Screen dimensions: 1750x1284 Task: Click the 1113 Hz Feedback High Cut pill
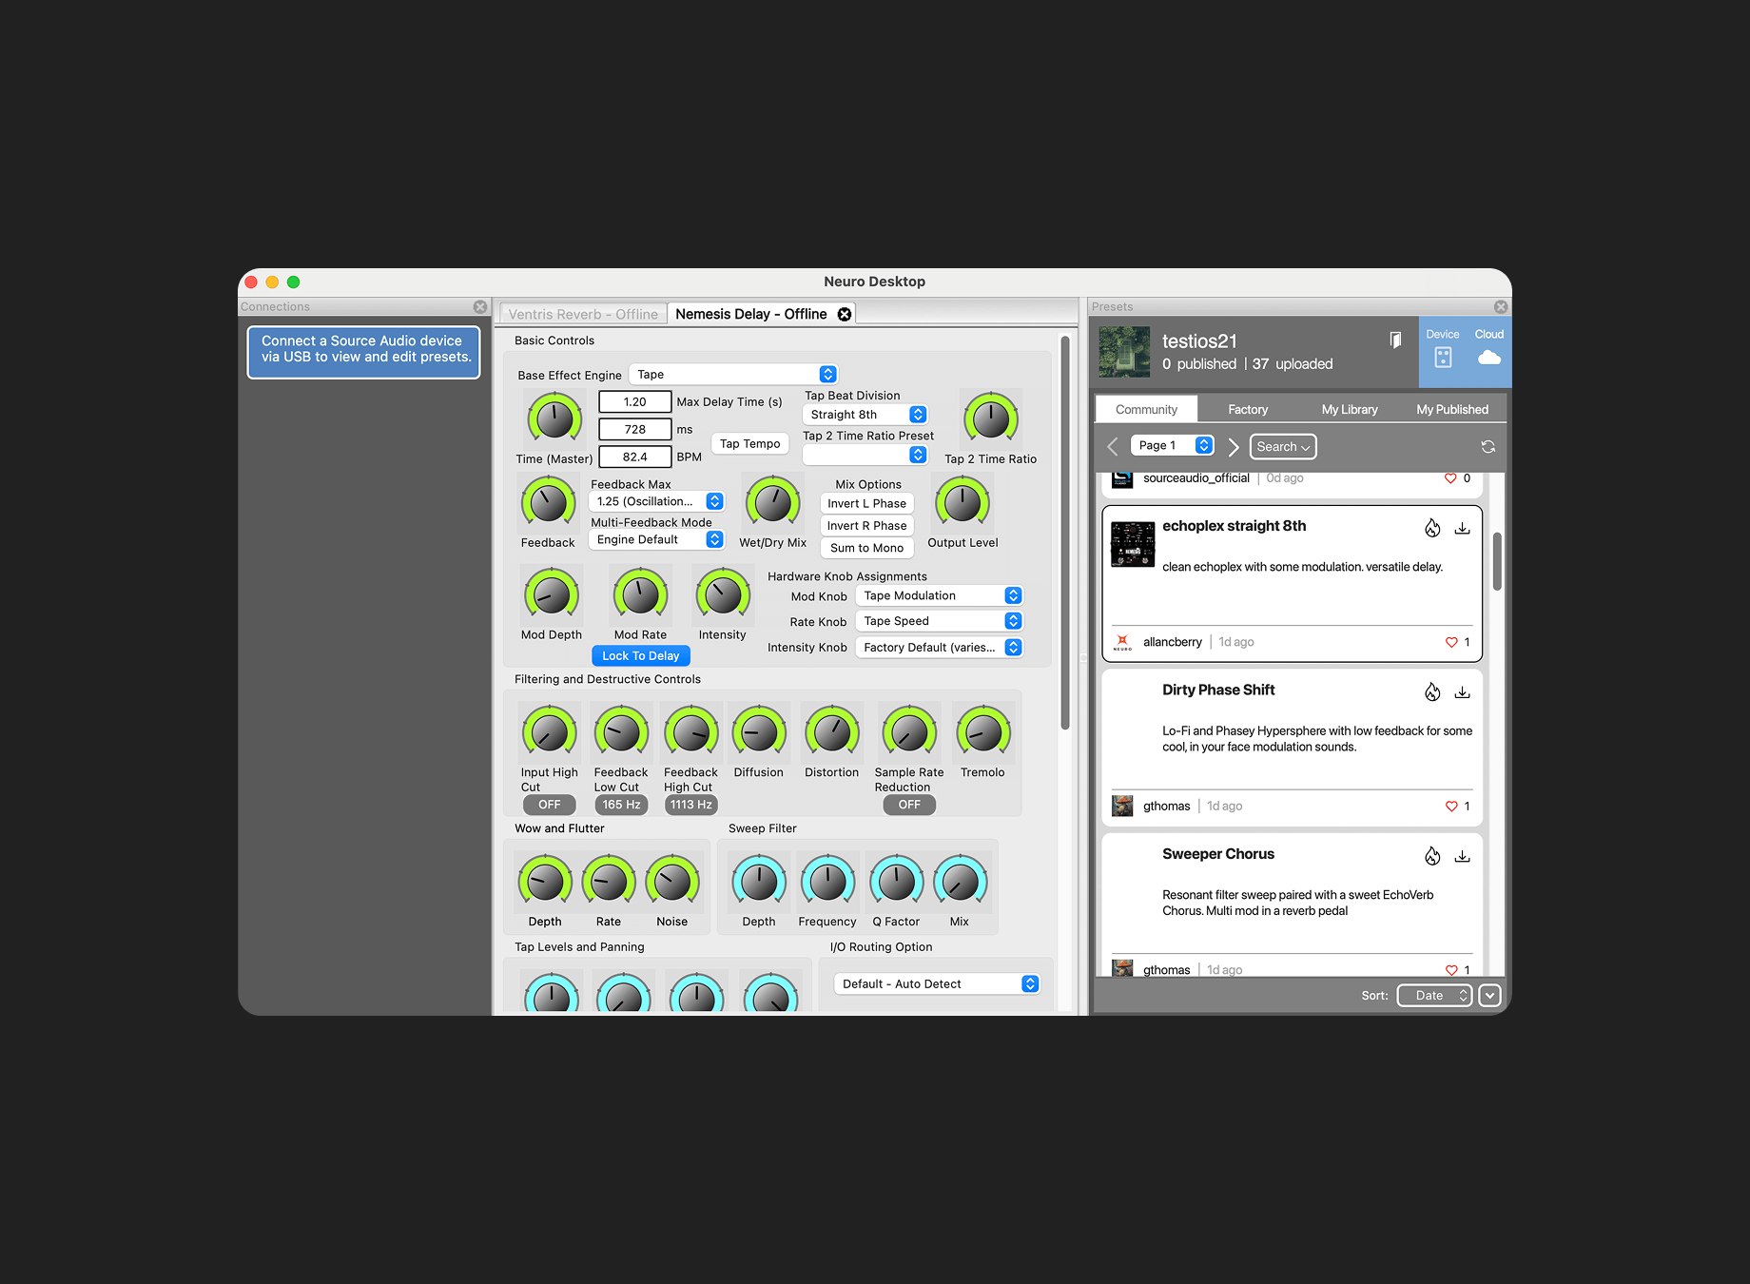pos(690,805)
